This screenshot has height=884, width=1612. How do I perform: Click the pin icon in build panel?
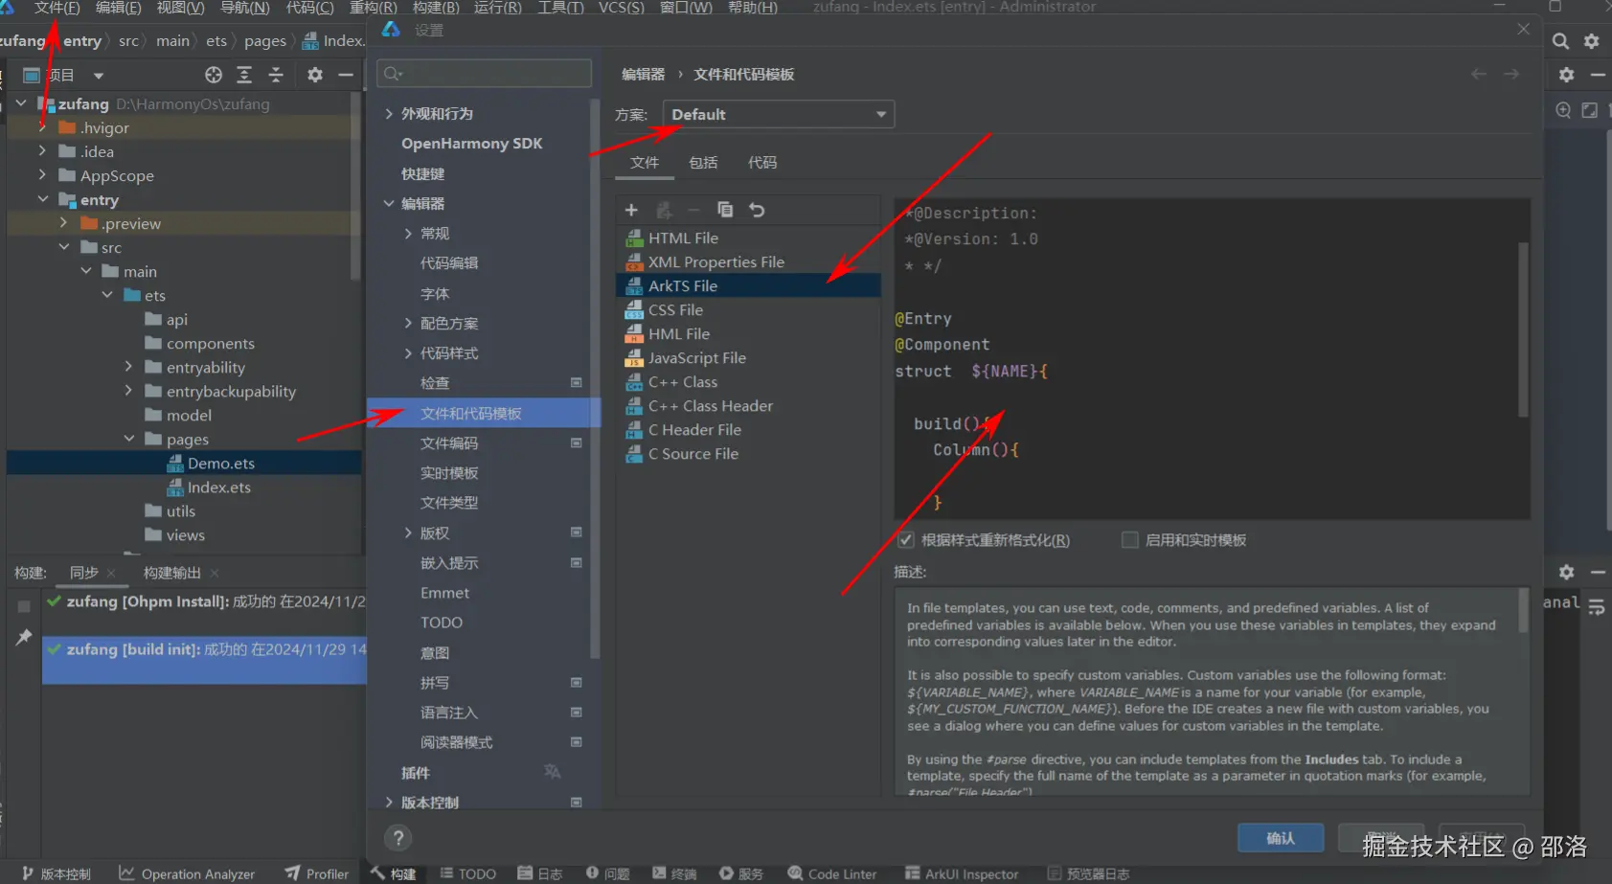(24, 637)
